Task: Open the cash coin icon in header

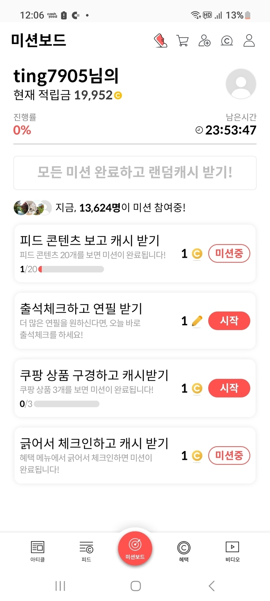Action: point(227,41)
